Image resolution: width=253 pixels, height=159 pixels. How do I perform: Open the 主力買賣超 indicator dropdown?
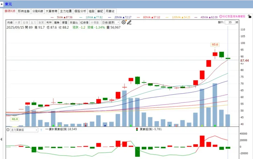(x=24, y=130)
